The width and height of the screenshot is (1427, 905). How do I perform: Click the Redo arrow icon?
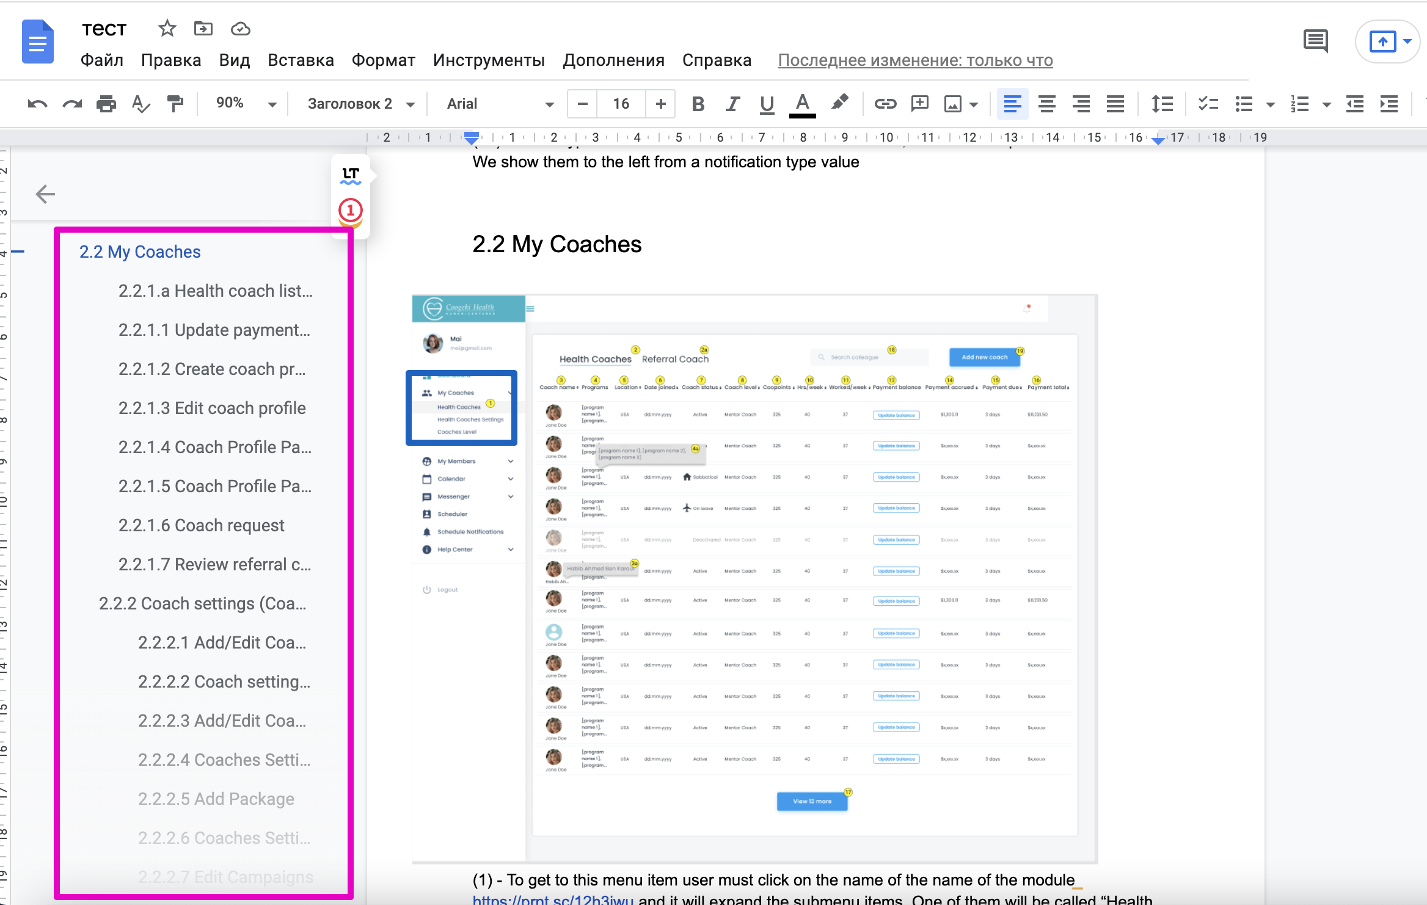click(72, 104)
